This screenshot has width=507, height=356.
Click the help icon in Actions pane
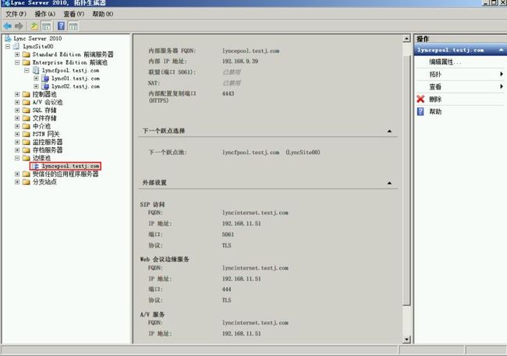(420, 111)
